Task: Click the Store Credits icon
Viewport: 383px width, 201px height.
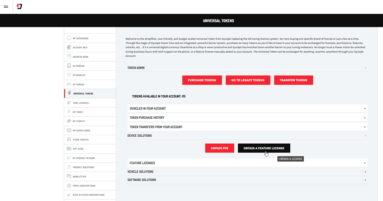Action: pos(69,139)
